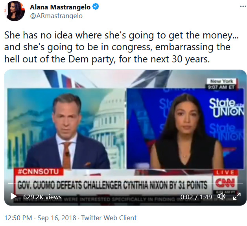247x226 pixels.
Task: Click the 629.2K views counter
Action: click(42, 197)
